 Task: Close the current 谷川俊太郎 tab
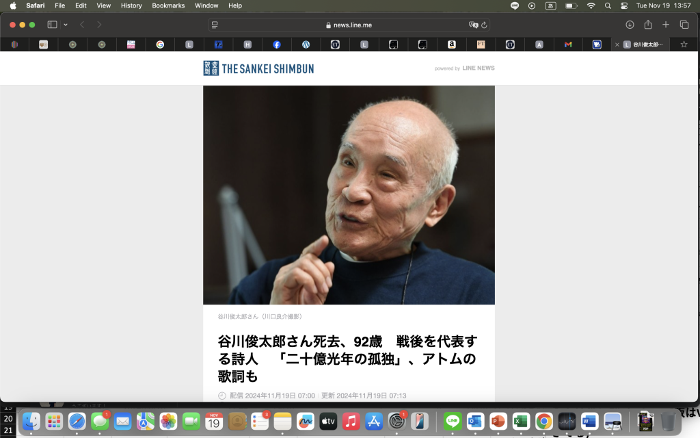(x=617, y=44)
